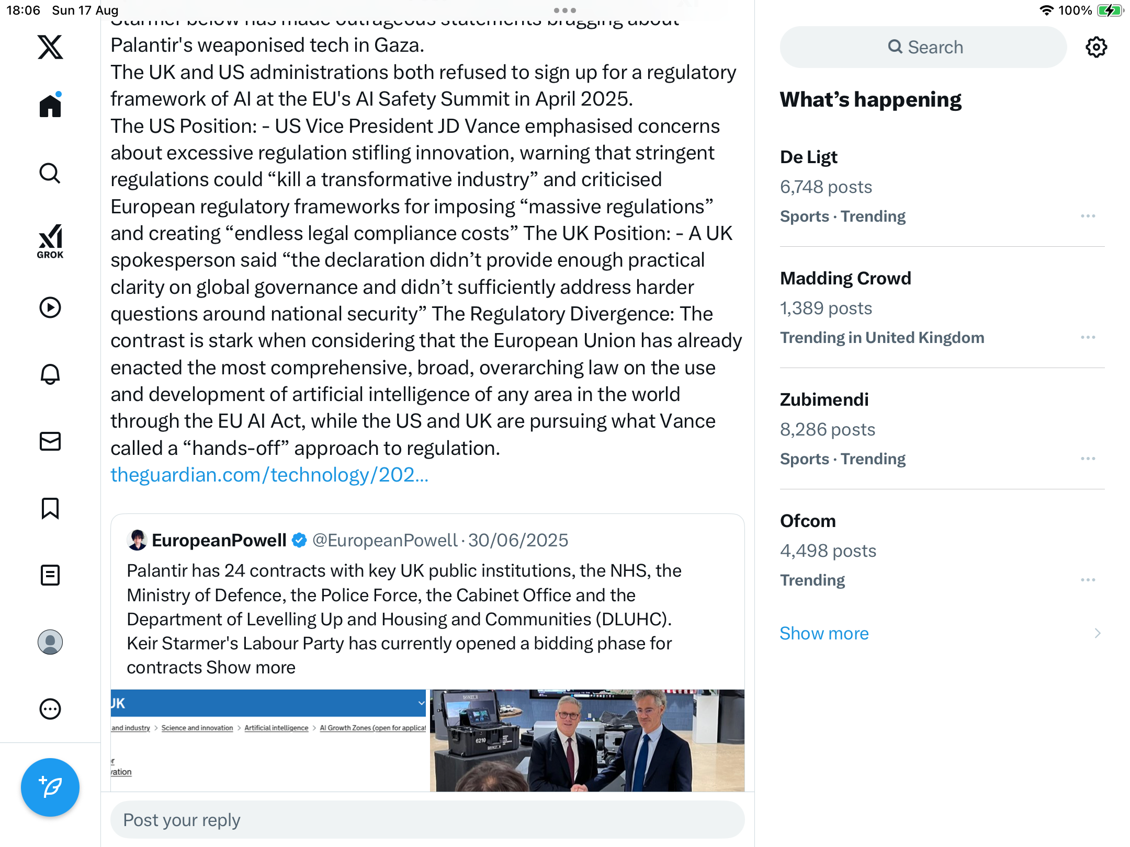Open Messages envelope
This screenshot has width=1130, height=847.
[x=50, y=441]
